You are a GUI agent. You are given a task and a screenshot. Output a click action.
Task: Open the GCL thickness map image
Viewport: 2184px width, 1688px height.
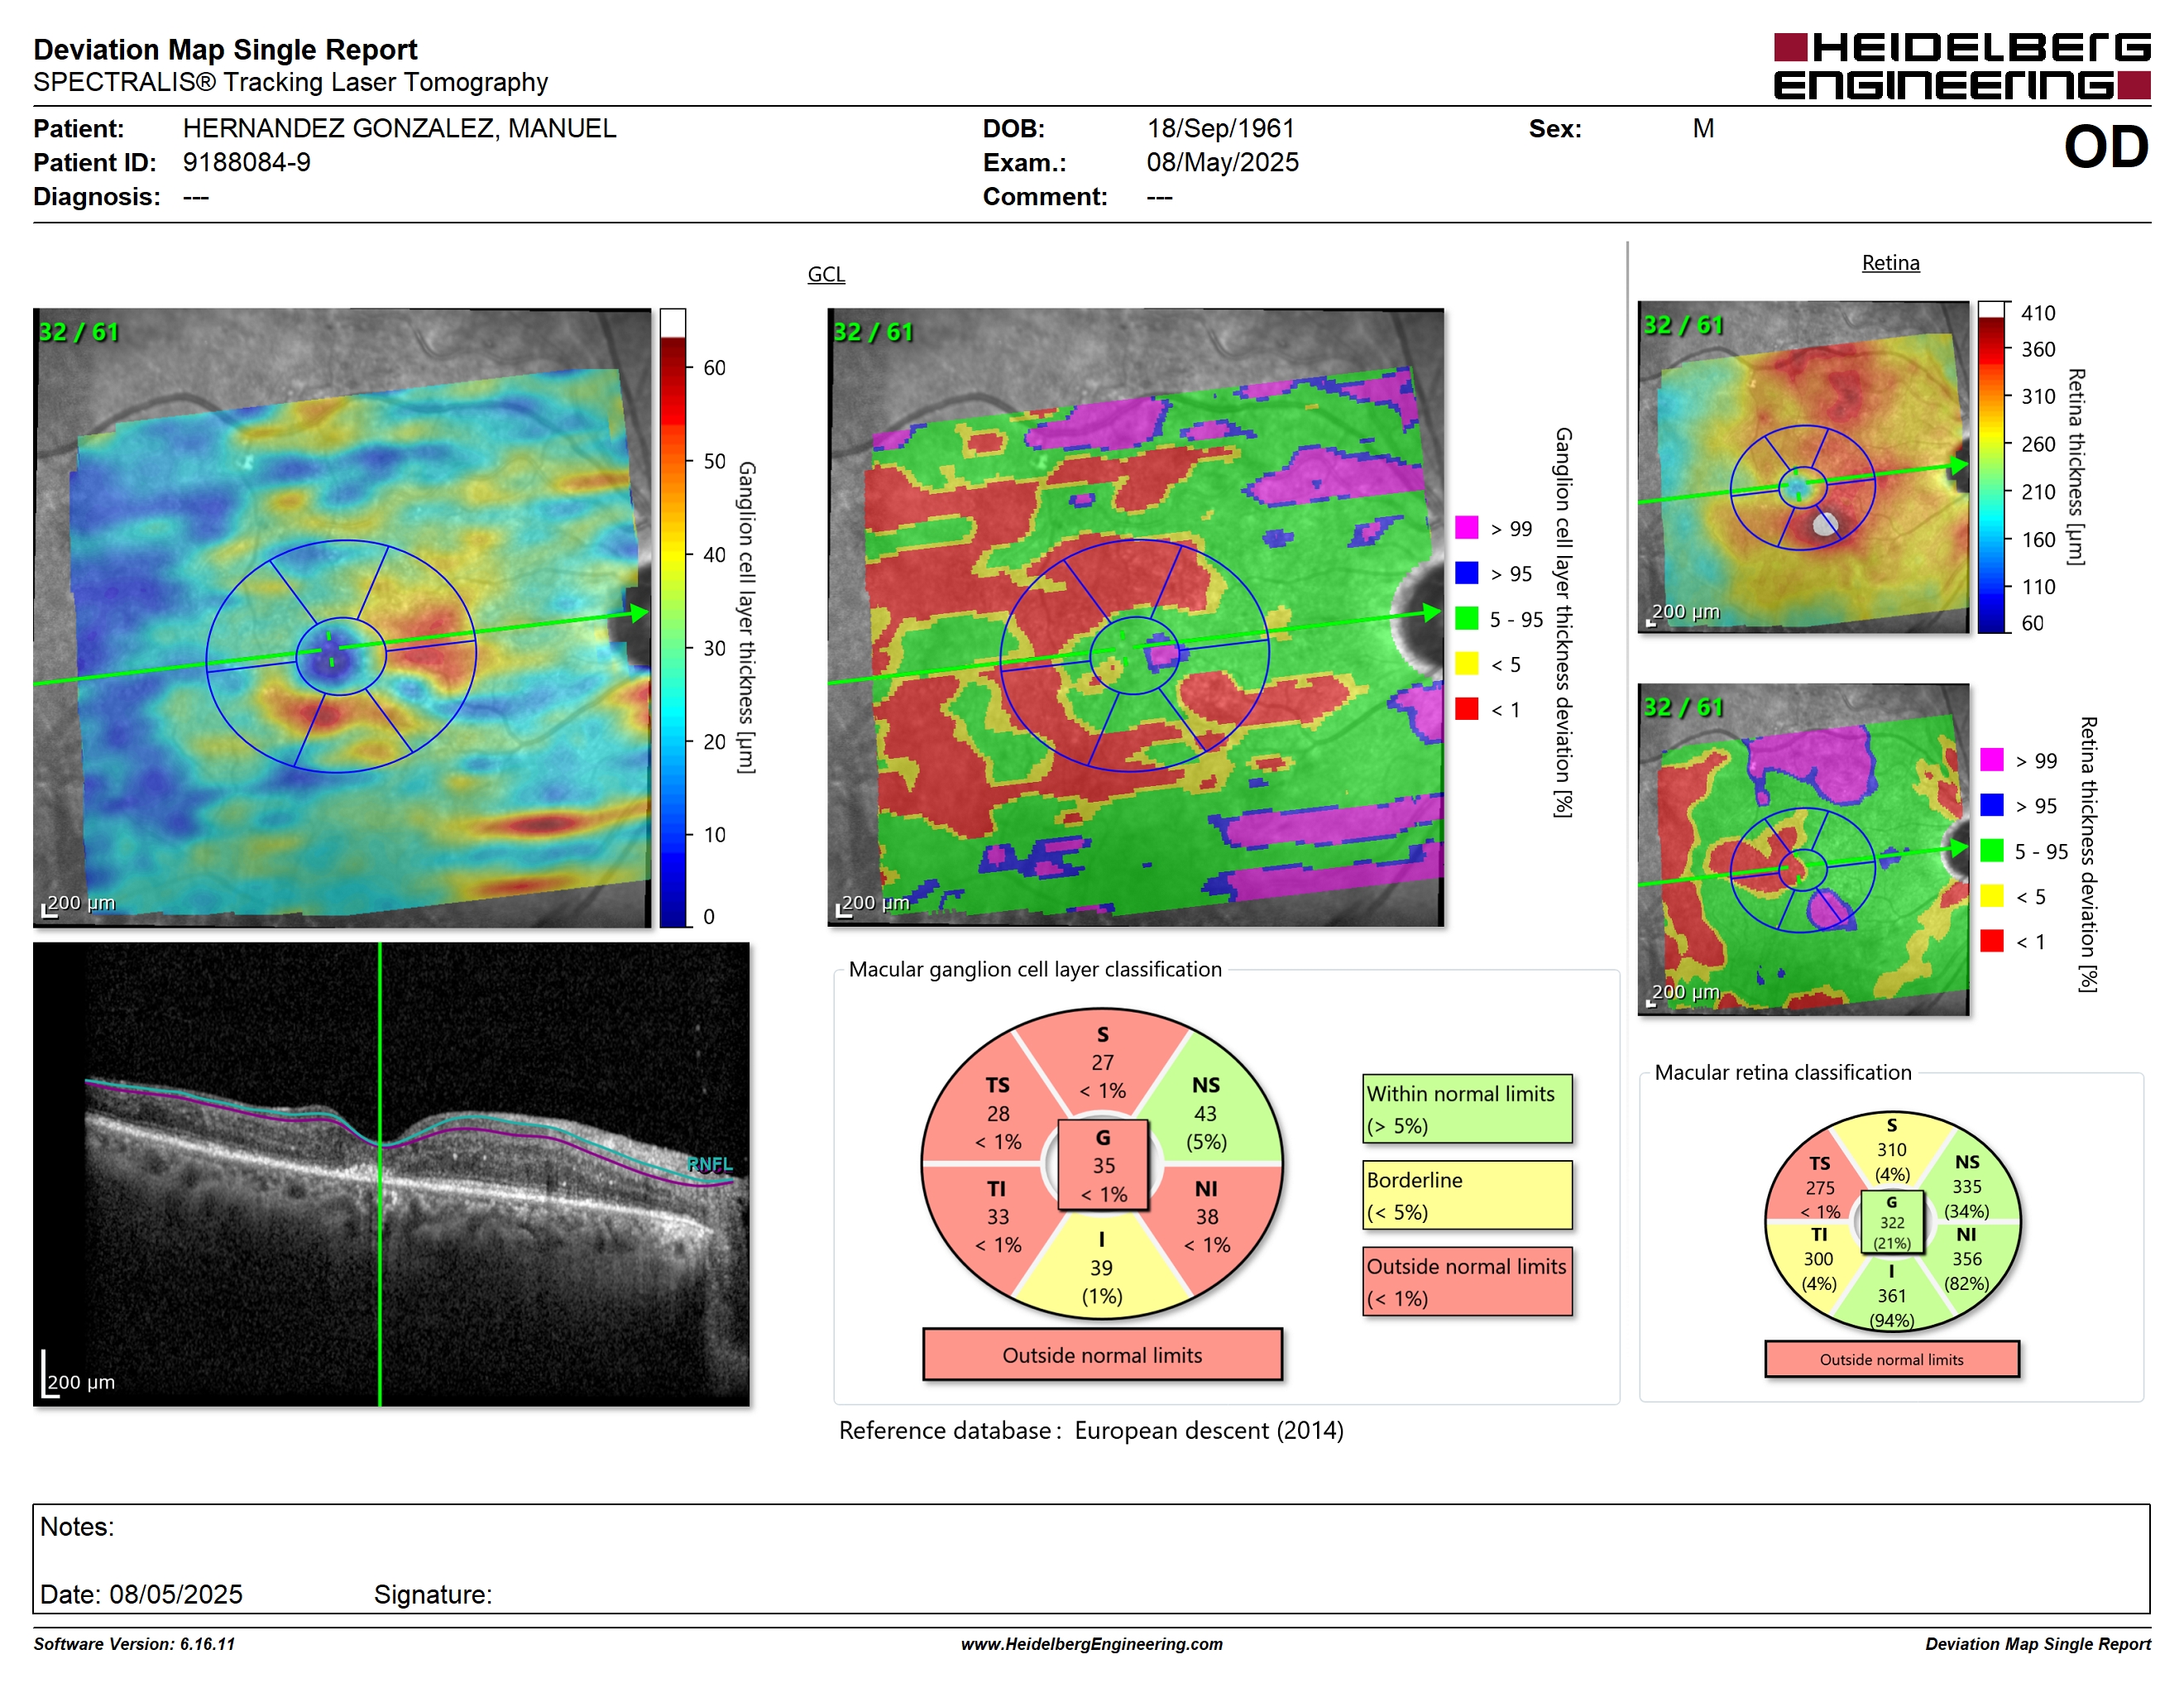click(342, 617)
